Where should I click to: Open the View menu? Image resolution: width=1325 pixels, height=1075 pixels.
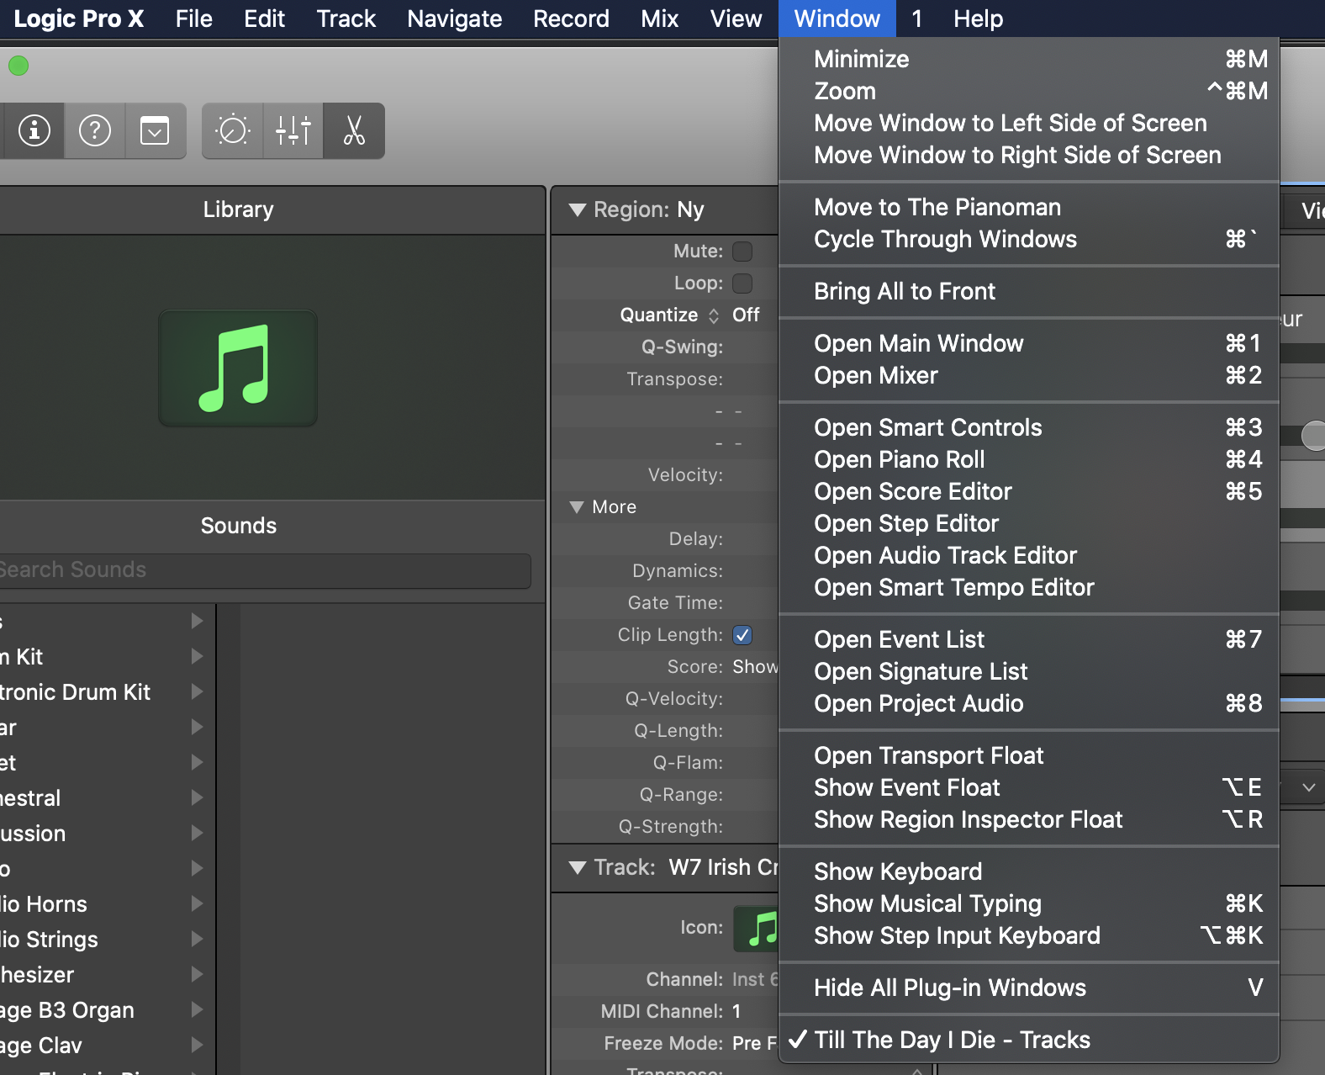(x=736, y=19)
